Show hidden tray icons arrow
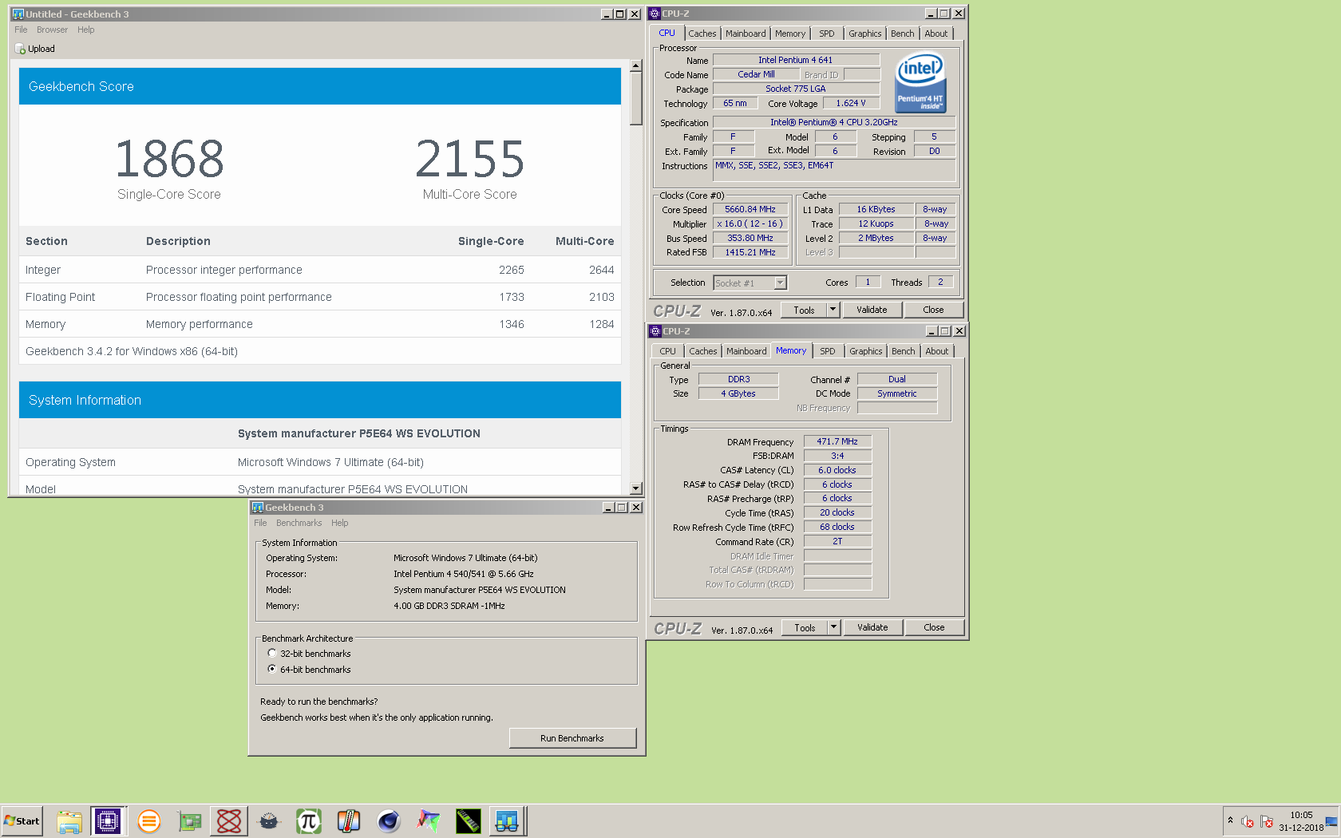Screen dimensions: 1341x838 click(1230, 820)
